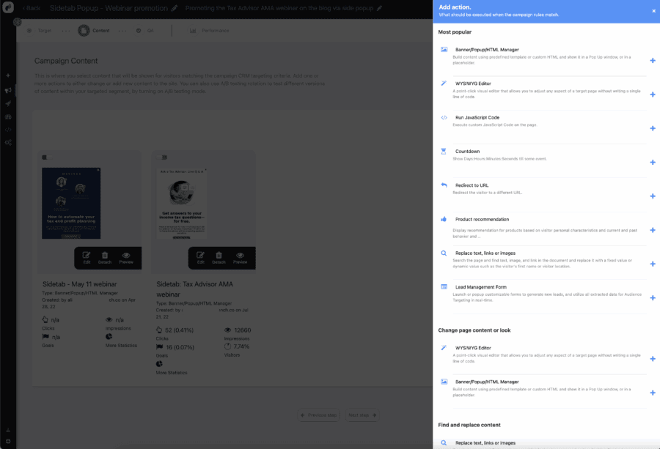Screen dimensions: 660x449
Task: Detach the Tax Advisor AMA sidetab
Action: [219, 257]
